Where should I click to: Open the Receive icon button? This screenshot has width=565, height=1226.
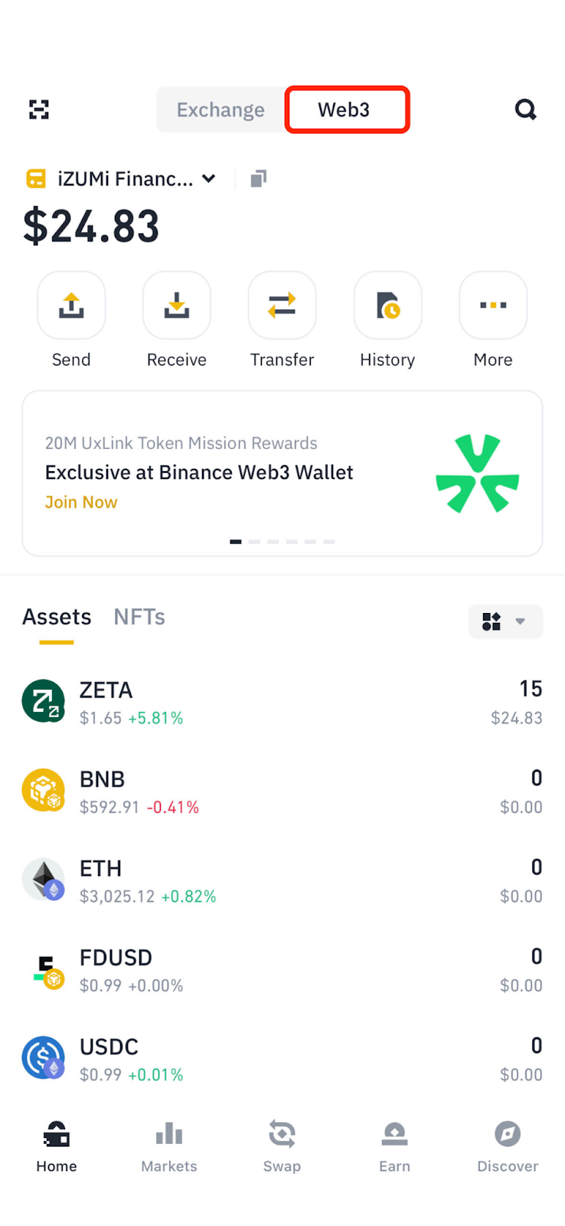coord(177,306)
